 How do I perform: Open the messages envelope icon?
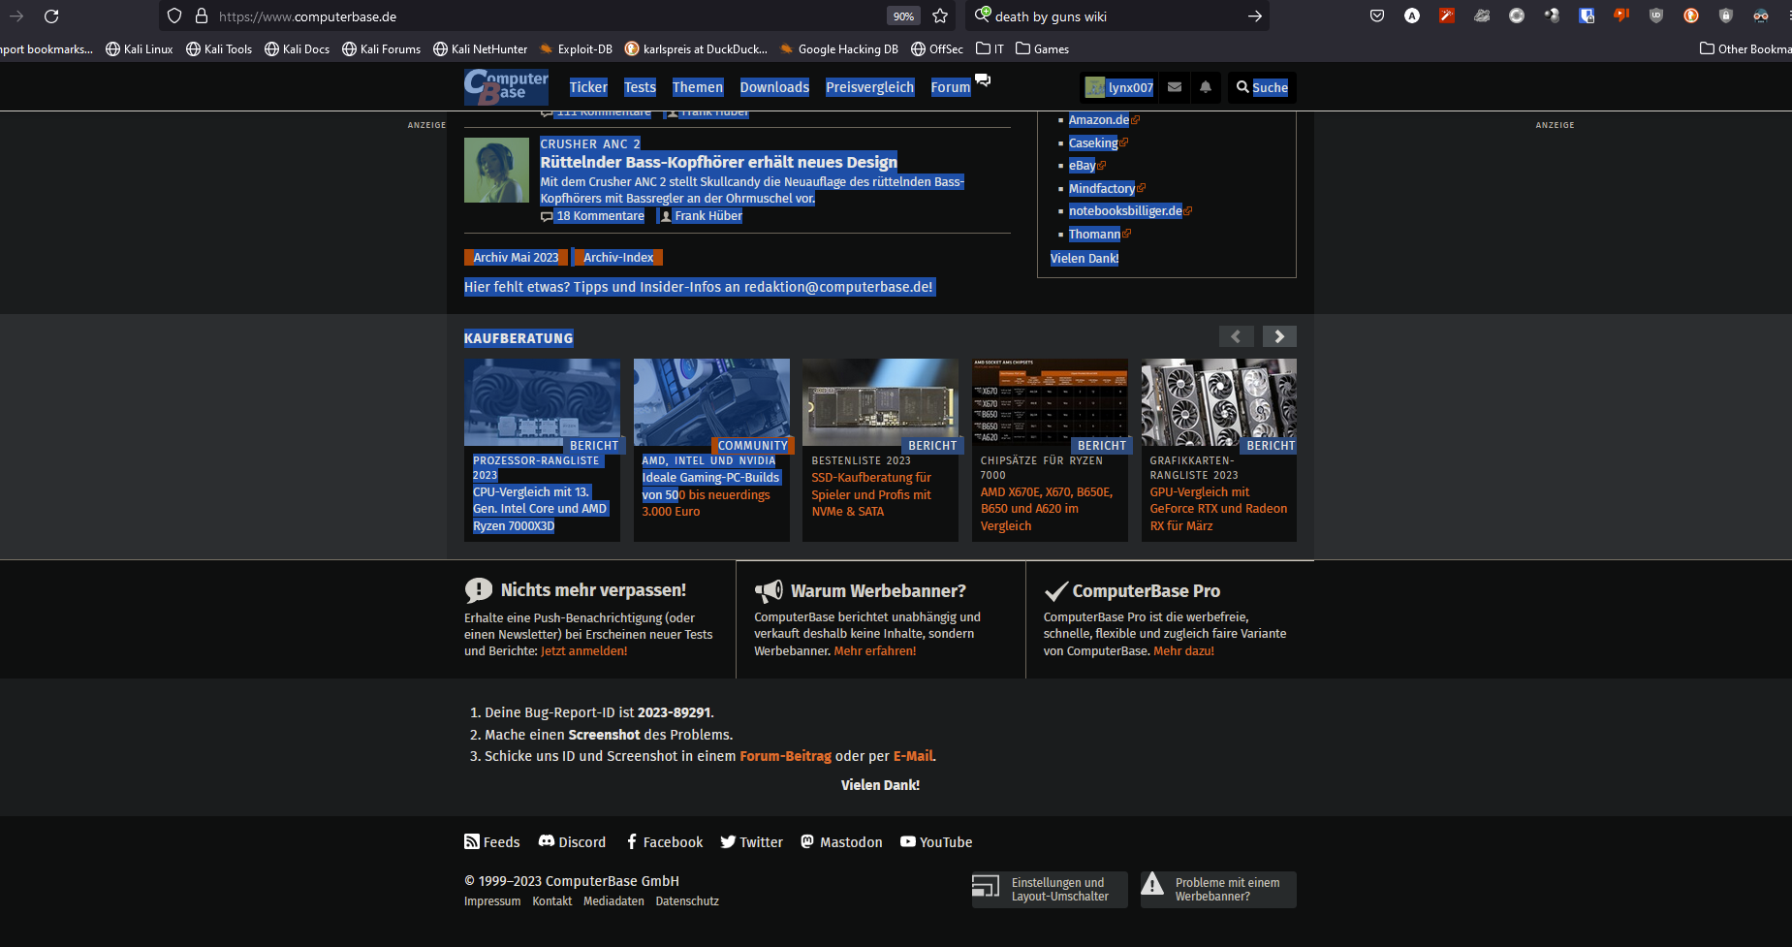tap(1175, 87)
